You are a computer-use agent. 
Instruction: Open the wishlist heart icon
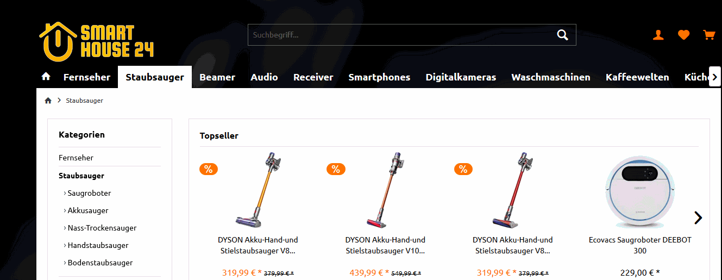(683, 35)
